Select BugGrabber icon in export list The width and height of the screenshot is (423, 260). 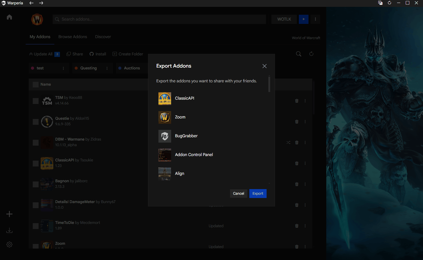[165, 136]
